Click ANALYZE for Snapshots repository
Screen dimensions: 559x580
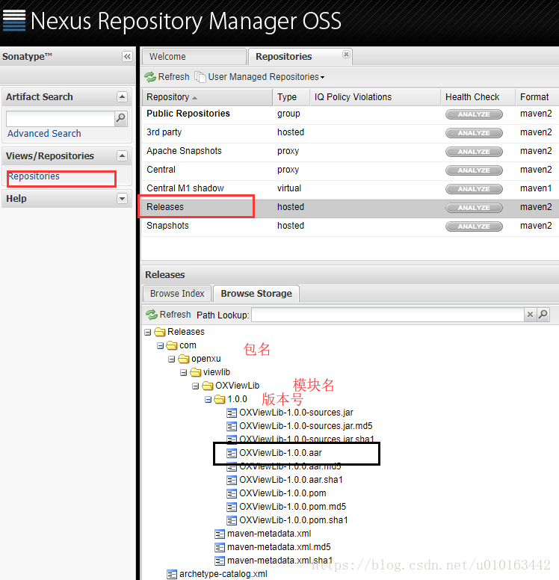pos(474,226)
